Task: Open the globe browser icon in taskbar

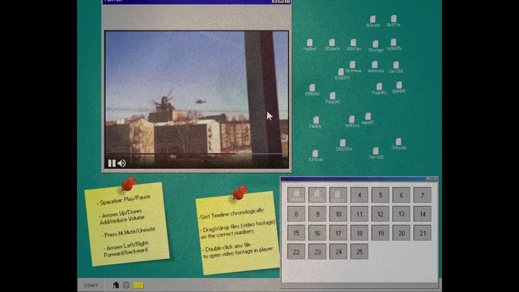Action: pos(126,285)
